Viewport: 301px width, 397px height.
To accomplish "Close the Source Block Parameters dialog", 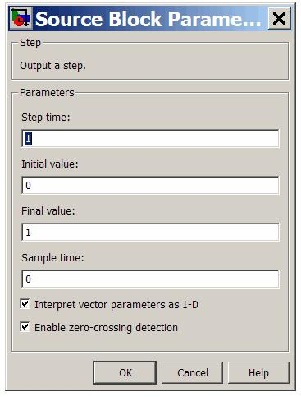I will [x=279, y=18].
